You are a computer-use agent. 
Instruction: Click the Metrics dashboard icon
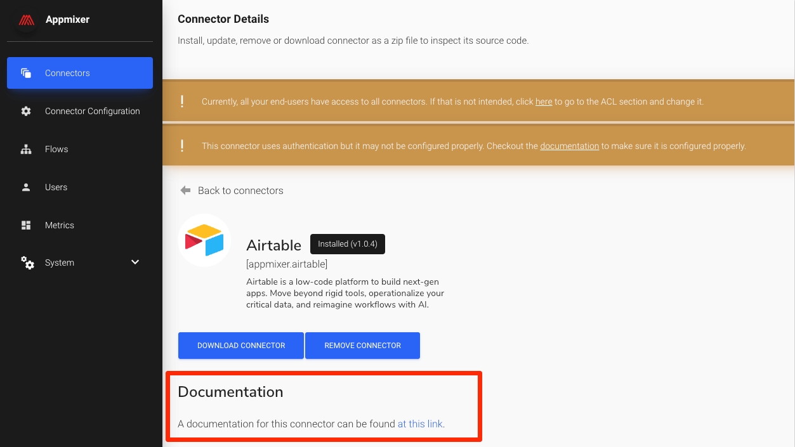[26, 225]
